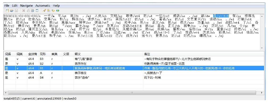Viewport: 272px width, 106px height.
Task: Click the pin marker toolbar icon
Action: [44, 11]
